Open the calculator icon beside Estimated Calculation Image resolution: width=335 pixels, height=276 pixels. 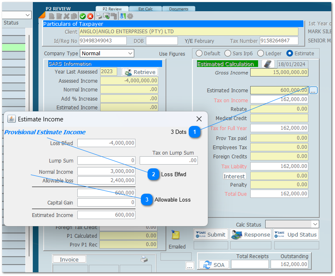268,64
